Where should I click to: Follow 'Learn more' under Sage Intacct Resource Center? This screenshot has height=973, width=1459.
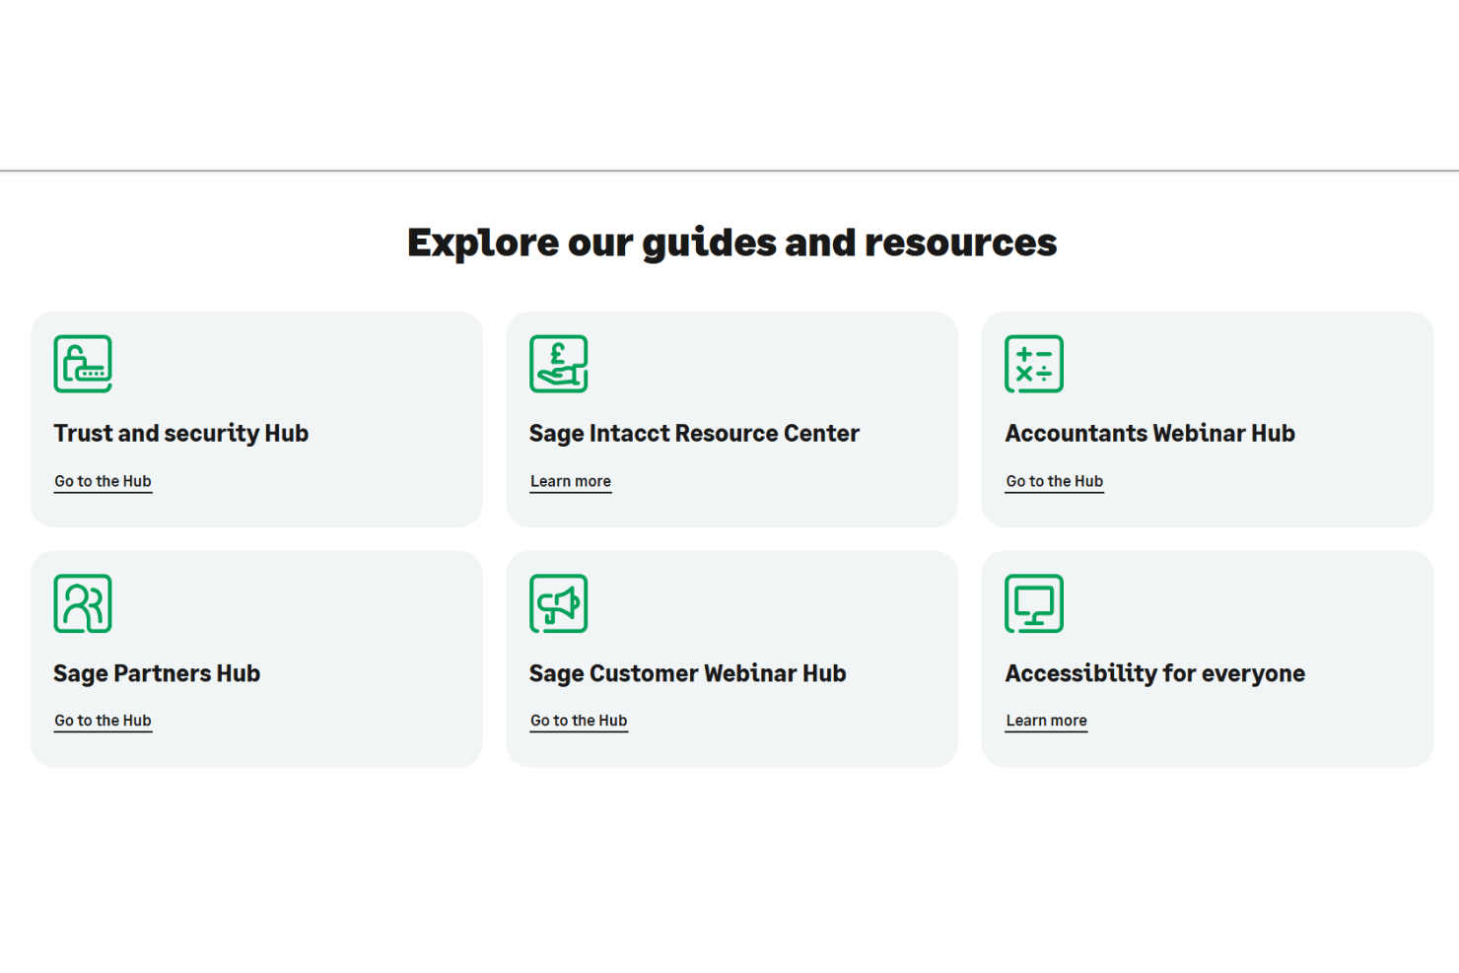tap(571, 482)
